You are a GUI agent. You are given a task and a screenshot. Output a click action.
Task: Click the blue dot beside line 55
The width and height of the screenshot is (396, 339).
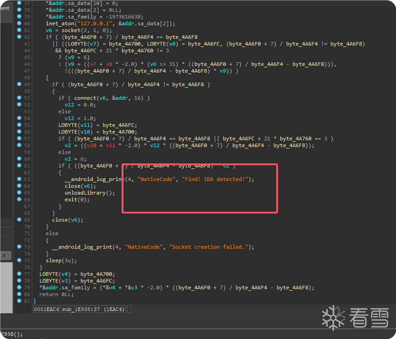(19, 125)
